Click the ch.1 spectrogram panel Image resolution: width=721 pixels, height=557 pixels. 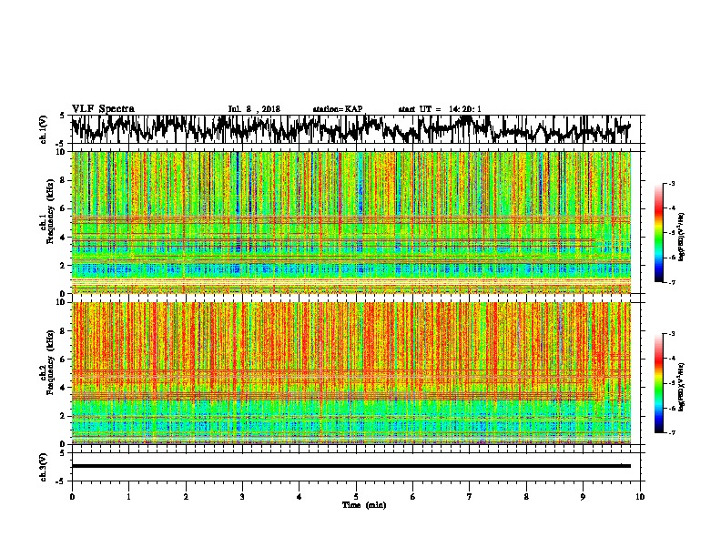pyautogui.click(x=351, y=222)
